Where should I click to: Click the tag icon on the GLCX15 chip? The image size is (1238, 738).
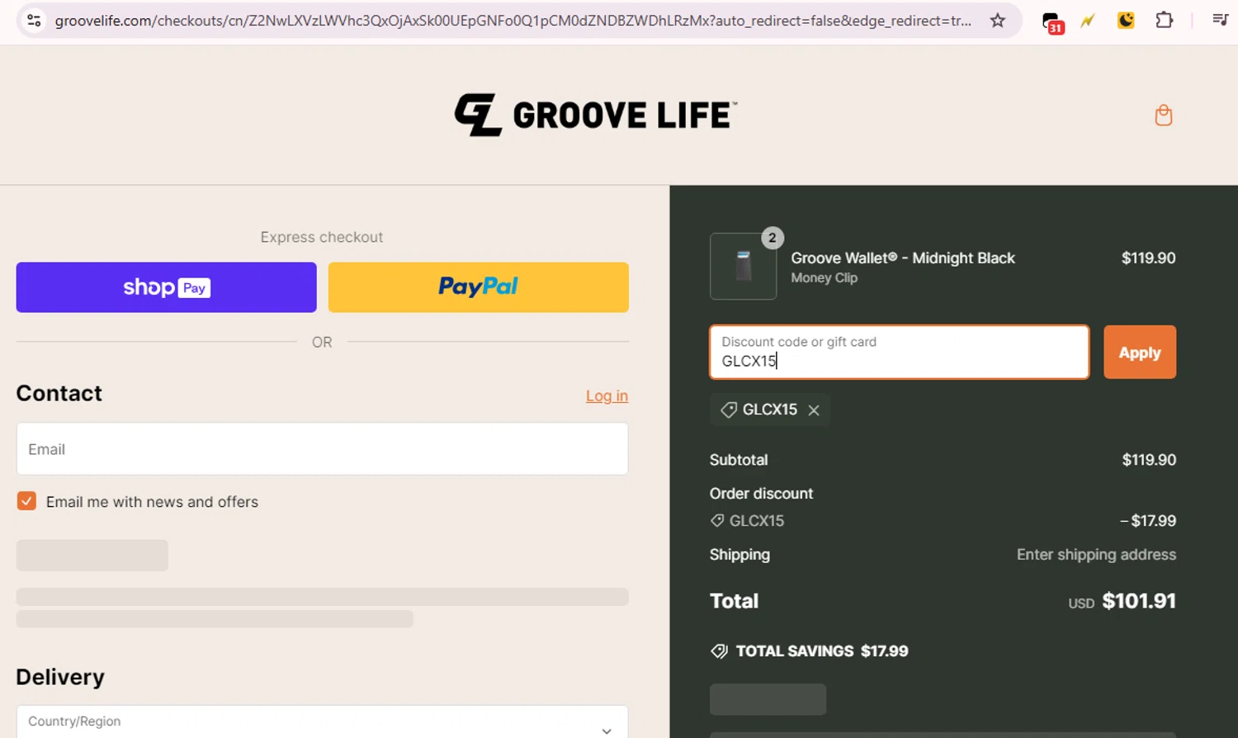pyautogui.click(x=728, y=410)
